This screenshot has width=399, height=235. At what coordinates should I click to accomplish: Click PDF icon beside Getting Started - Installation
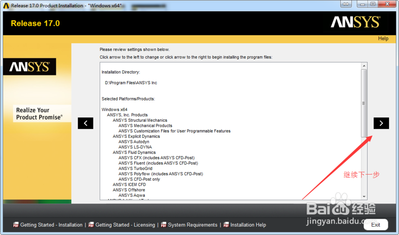click(x=16, y=225)
